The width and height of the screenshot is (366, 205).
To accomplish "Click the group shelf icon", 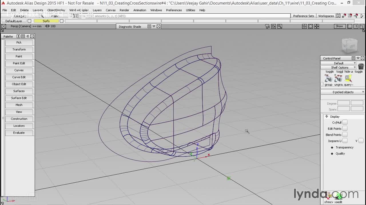I will [x=328, y=78].
